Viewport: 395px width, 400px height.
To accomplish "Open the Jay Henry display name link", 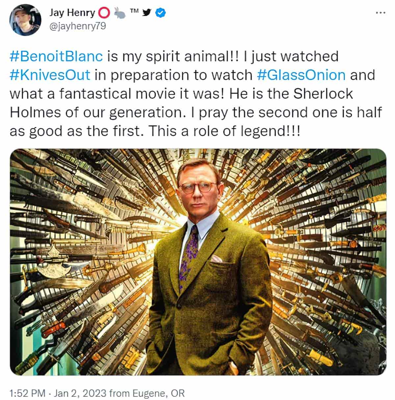I will coord(72,13).
